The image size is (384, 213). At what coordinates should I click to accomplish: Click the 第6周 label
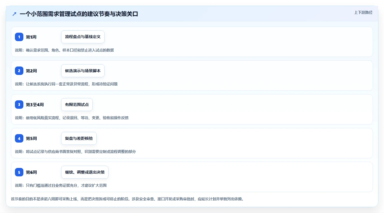coord(31,172)
